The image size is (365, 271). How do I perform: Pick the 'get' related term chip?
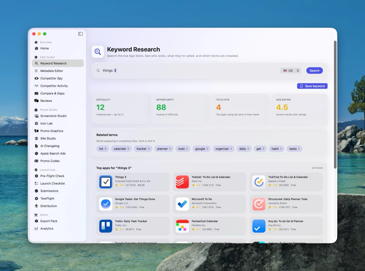(260, 149)
